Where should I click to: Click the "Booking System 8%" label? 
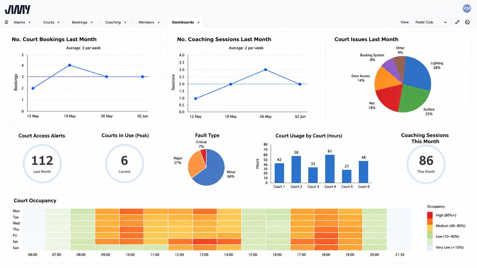pyautogui.click(x=372, y=57)
